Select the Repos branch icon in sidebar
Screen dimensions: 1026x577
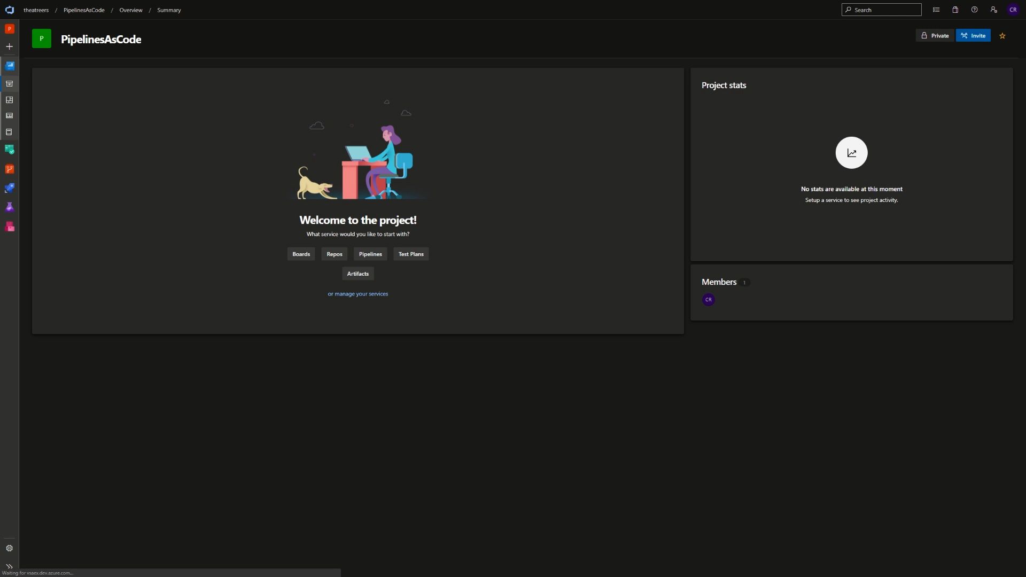click(10, 168)
